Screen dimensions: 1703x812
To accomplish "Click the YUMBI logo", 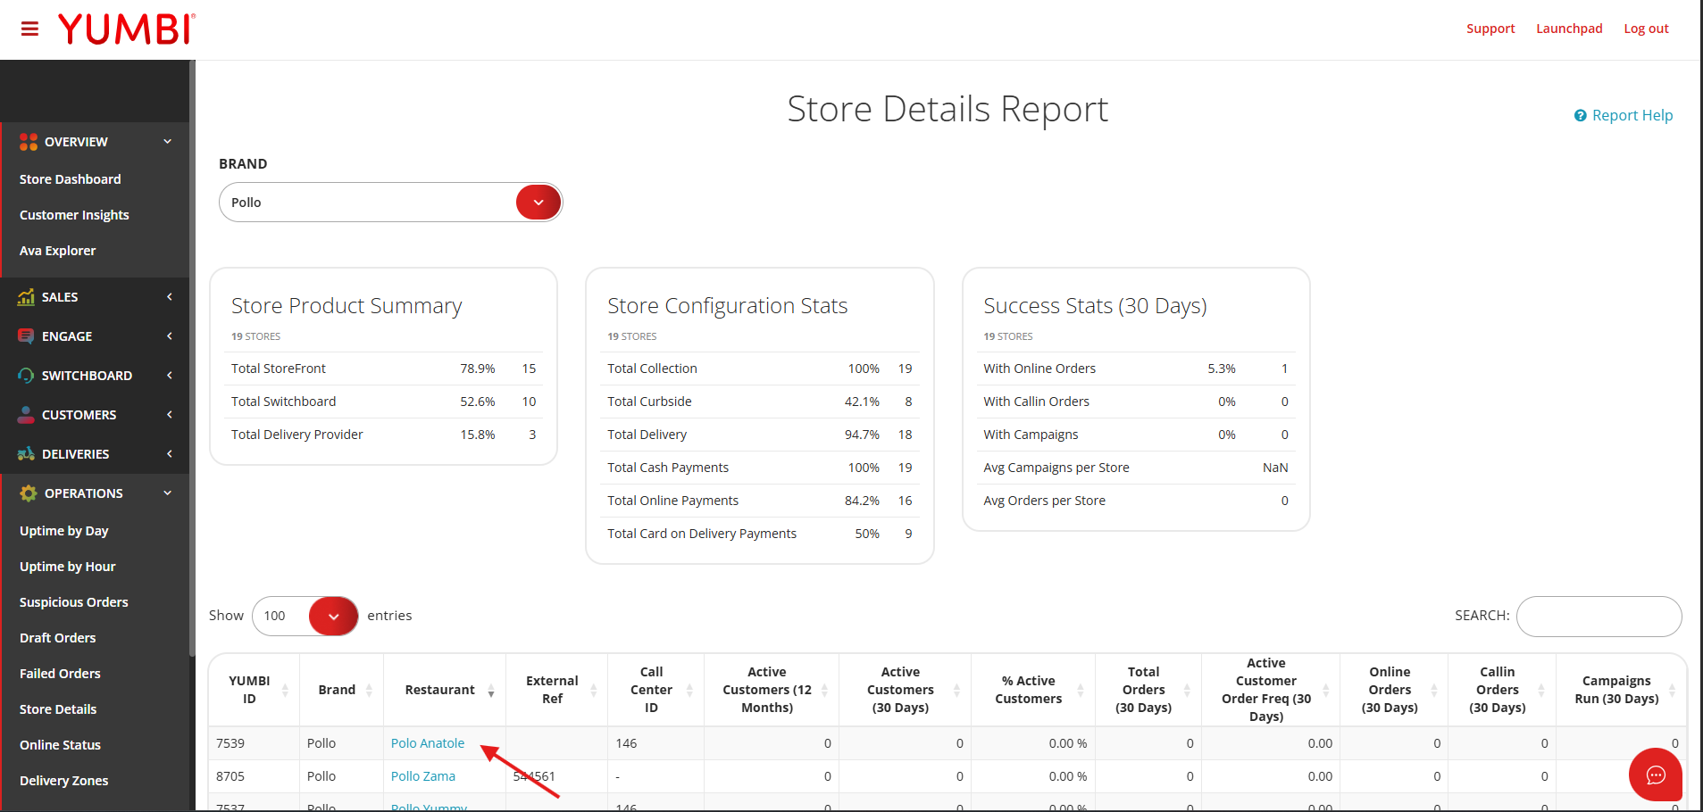I will 126,29.
